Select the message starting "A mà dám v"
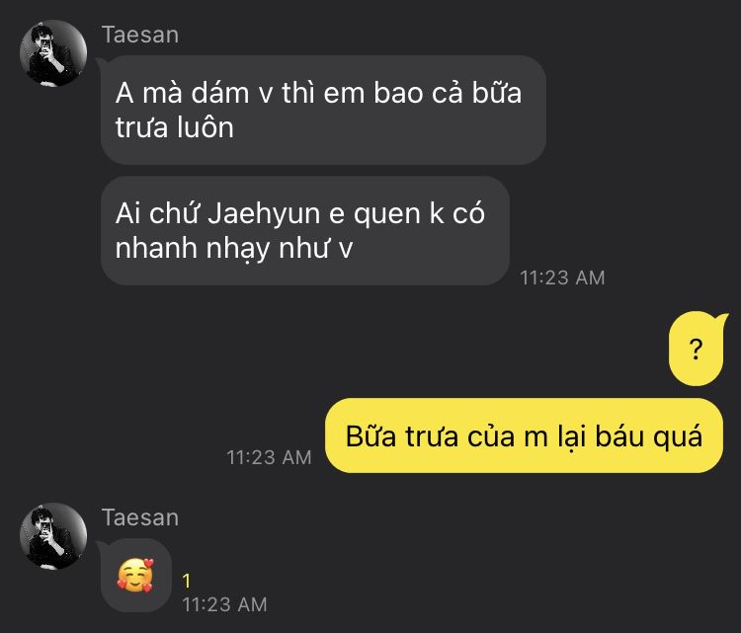 click(x=323, y=110)
